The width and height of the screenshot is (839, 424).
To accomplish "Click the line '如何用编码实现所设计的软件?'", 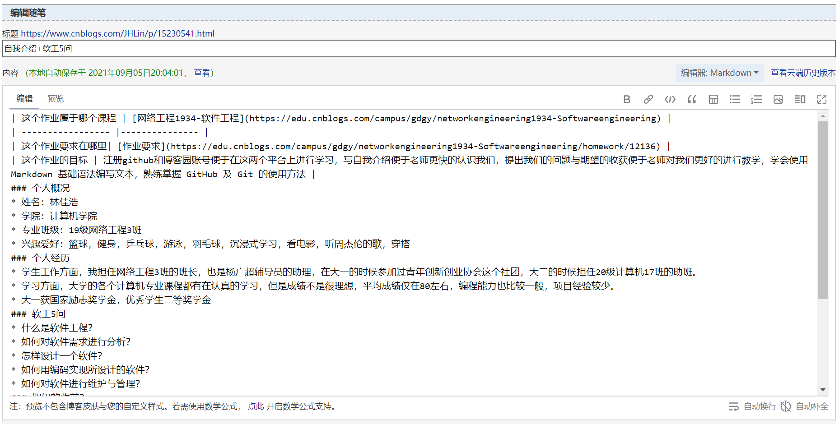I will (80, 370).
